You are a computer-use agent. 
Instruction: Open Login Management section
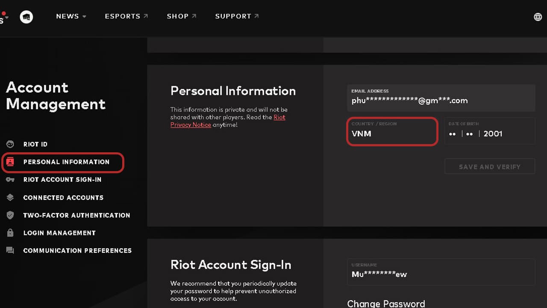[x=59, y=233]
